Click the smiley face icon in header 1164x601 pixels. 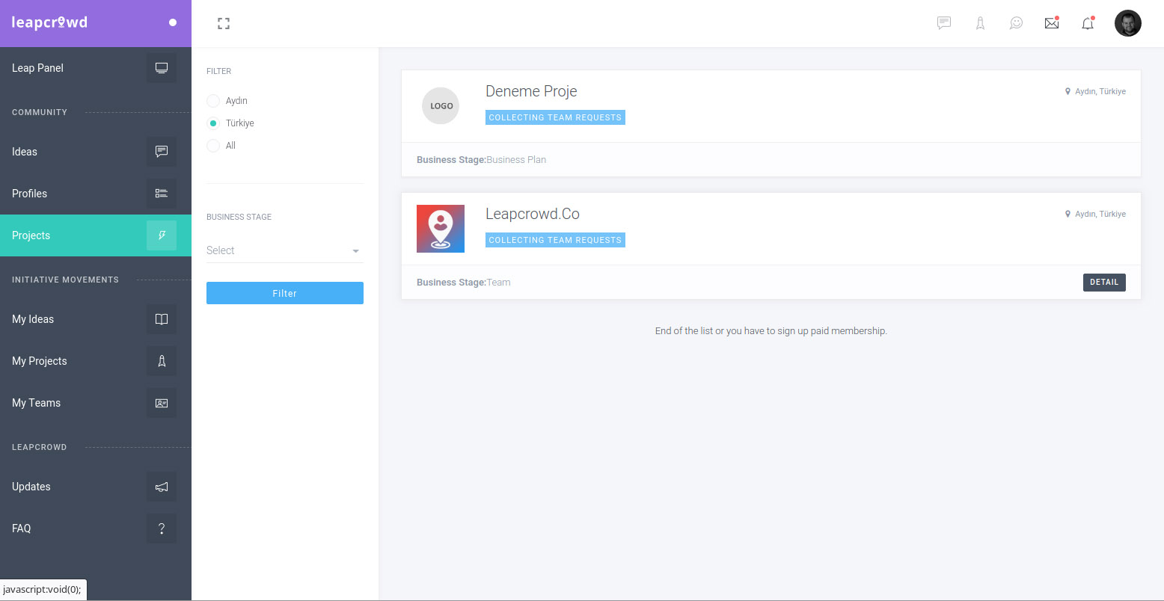click(x=1016, y=23)
